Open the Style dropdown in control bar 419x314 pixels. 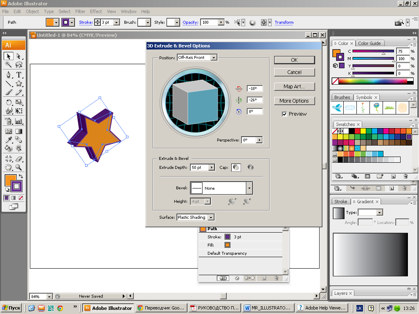[177, 22]
